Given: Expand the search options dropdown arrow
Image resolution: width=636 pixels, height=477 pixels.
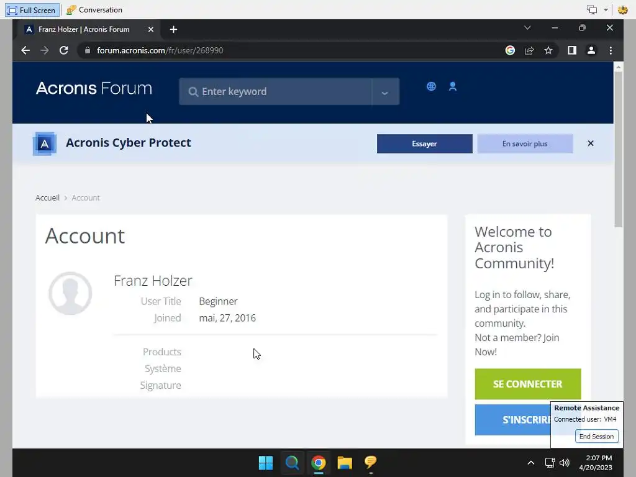Looking at the screenshot, I should pos(385,93).
